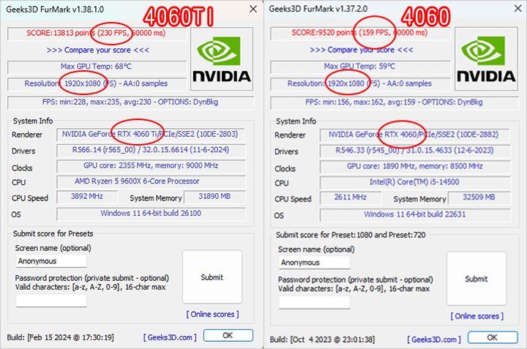Click the NVIDIA logo in the v1.37.2.0 window
The width and height of the screenshot is (527, 349).
pos(486,59)
